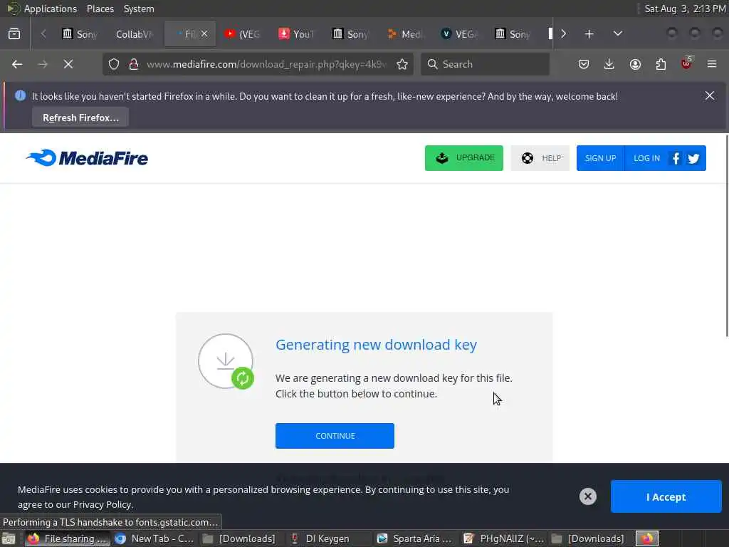Open the Applications menu
Viewport: 729px width, 547px height.
pos(51,9)
